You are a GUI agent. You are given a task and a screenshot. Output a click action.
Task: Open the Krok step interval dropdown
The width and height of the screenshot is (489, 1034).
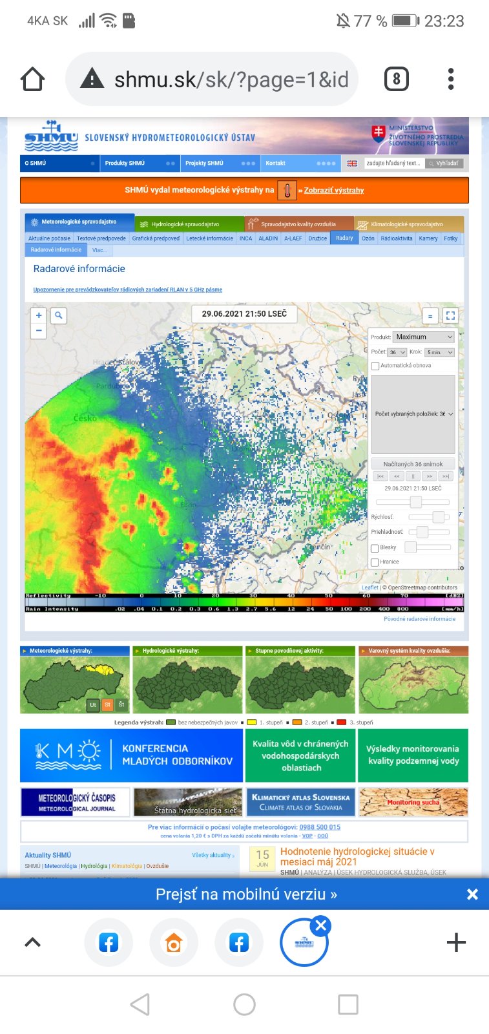[x=439, y=352]
